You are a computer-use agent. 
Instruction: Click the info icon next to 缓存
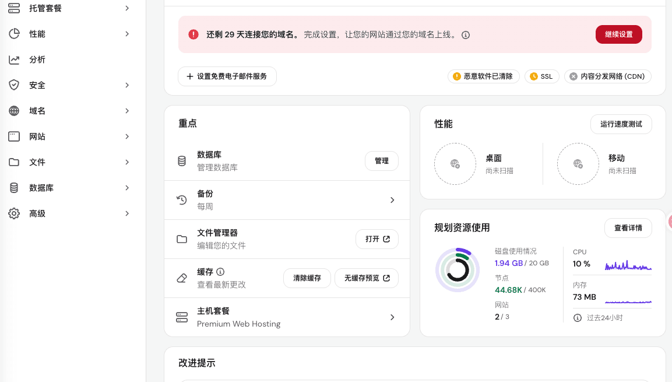pyautogui.click(x=220, y=272)
